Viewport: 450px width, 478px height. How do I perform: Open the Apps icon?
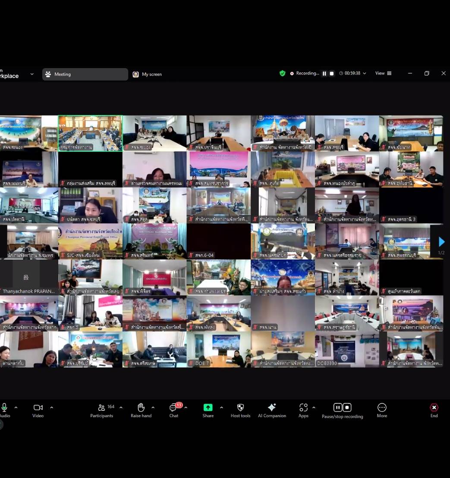click(303, 408)
